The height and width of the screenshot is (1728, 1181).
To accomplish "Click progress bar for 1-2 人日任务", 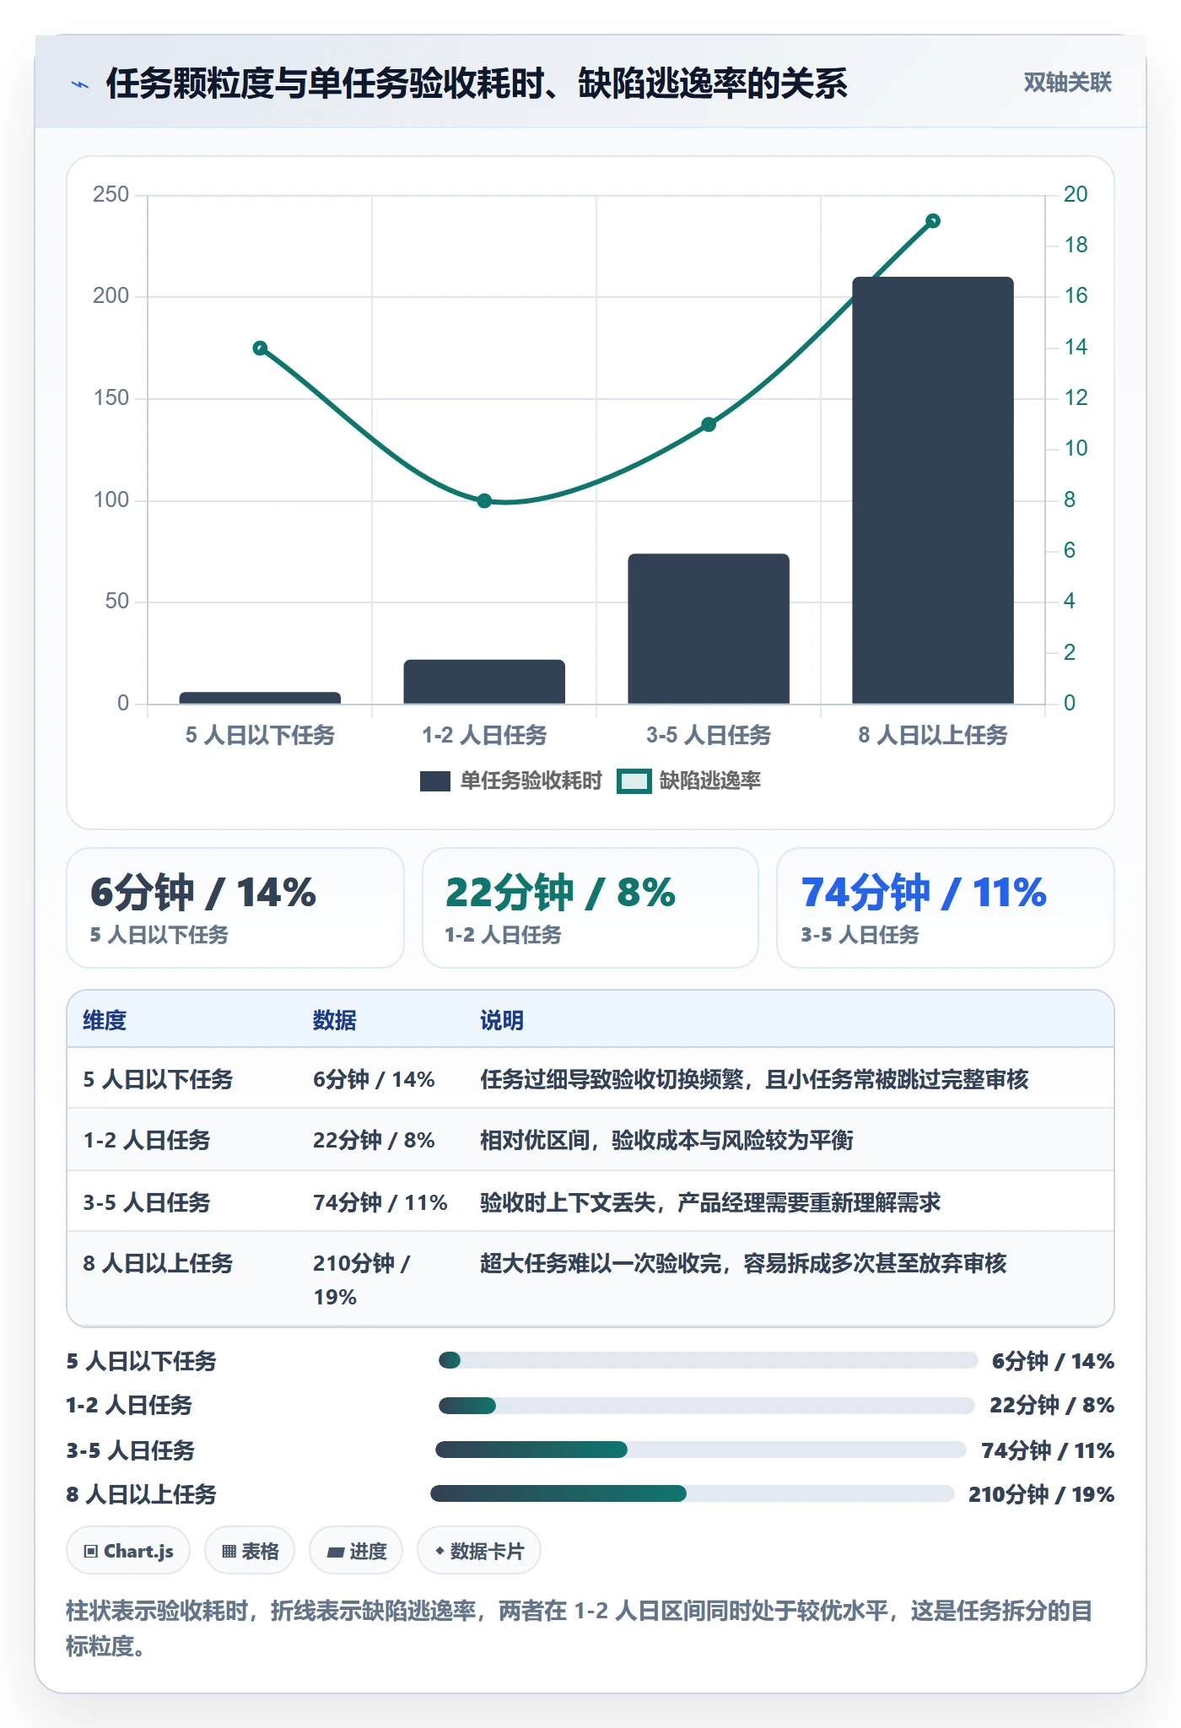I will pos(707,1405).
